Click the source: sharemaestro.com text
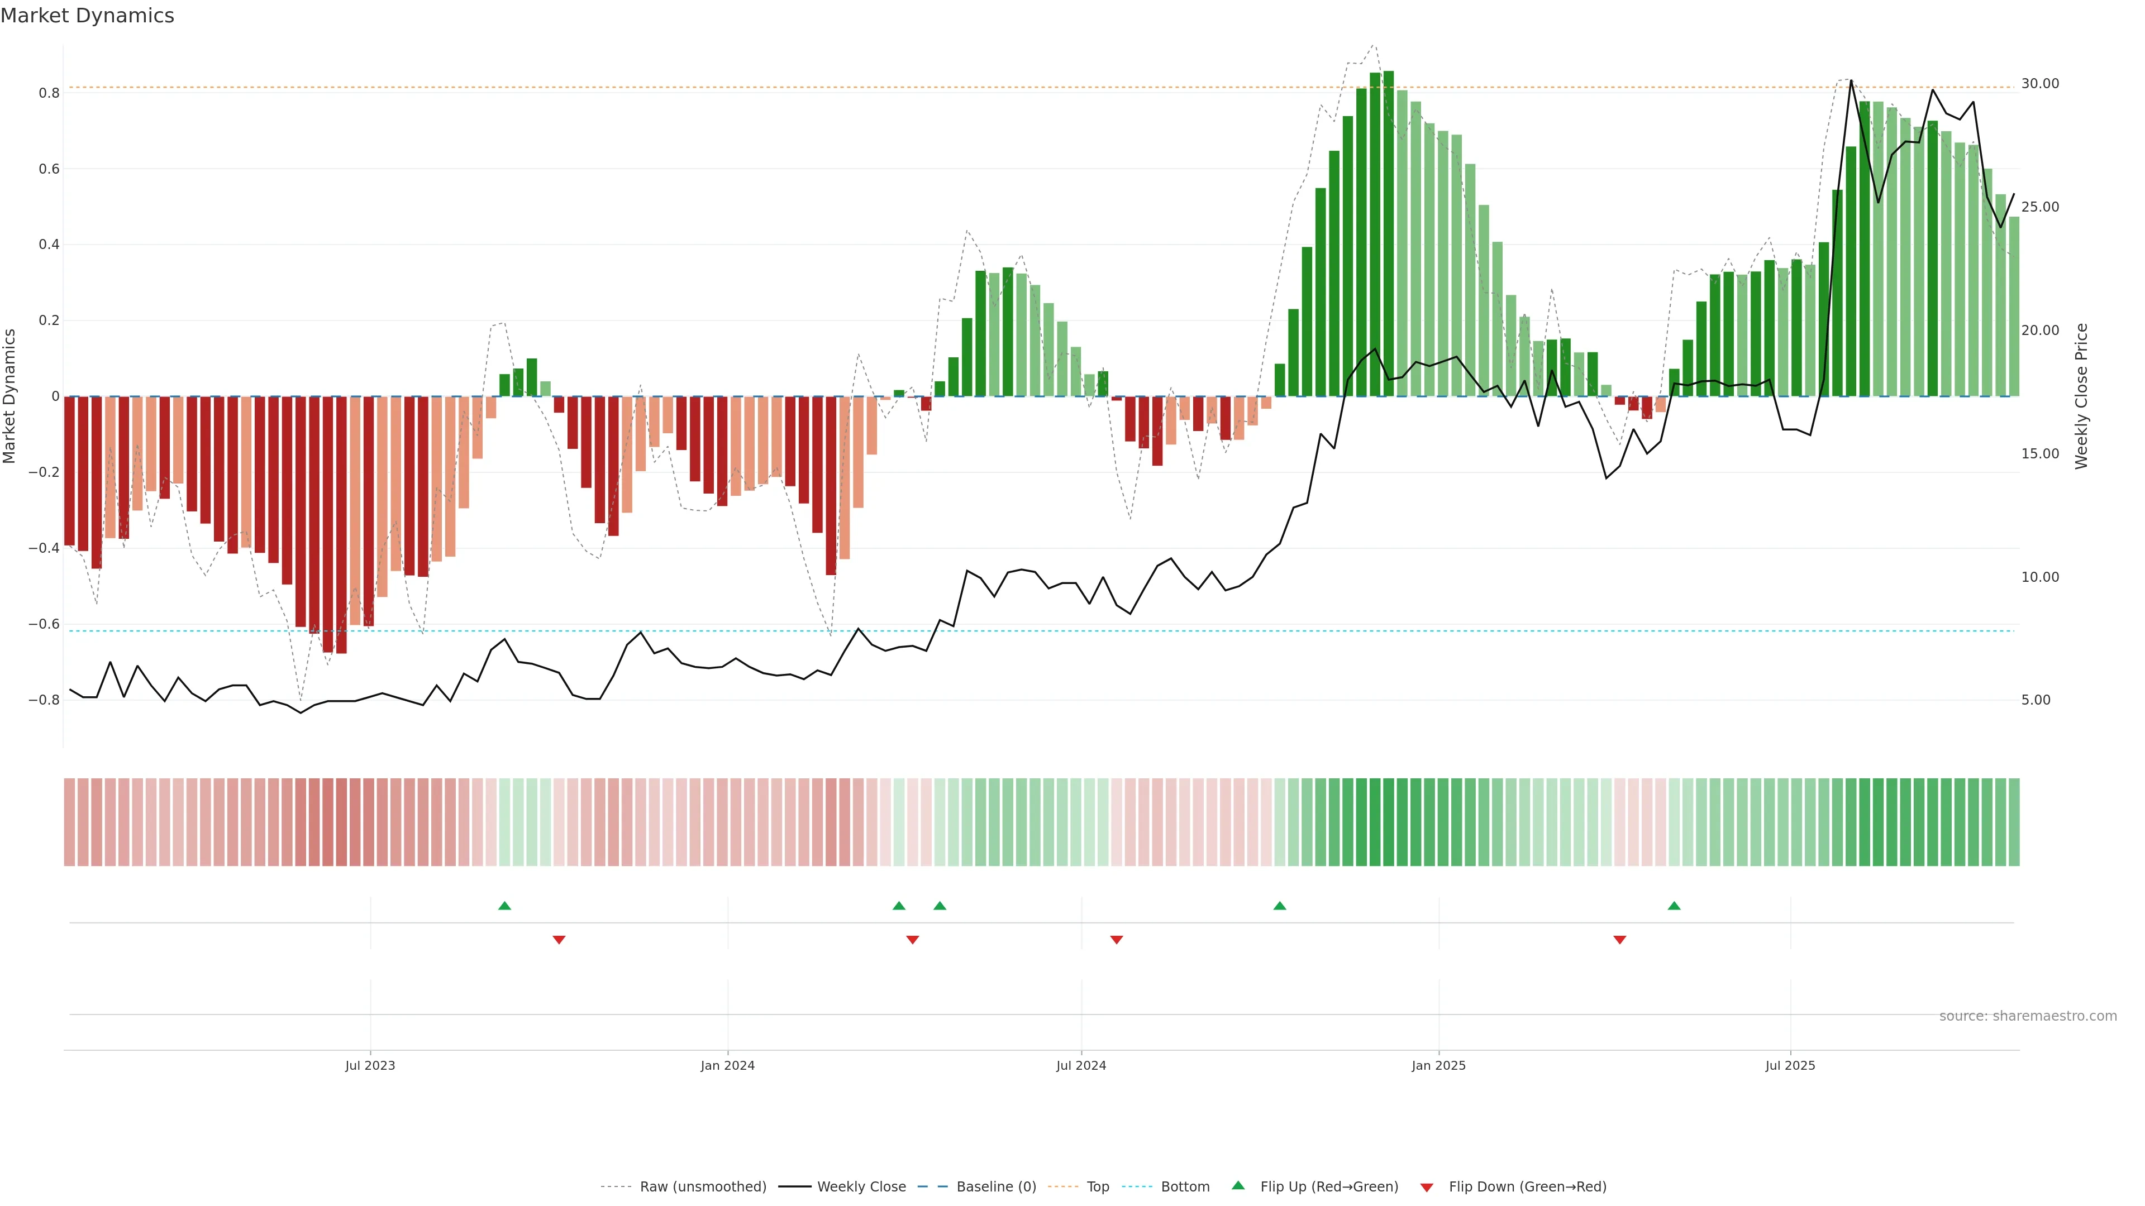 (2028, 1016)
